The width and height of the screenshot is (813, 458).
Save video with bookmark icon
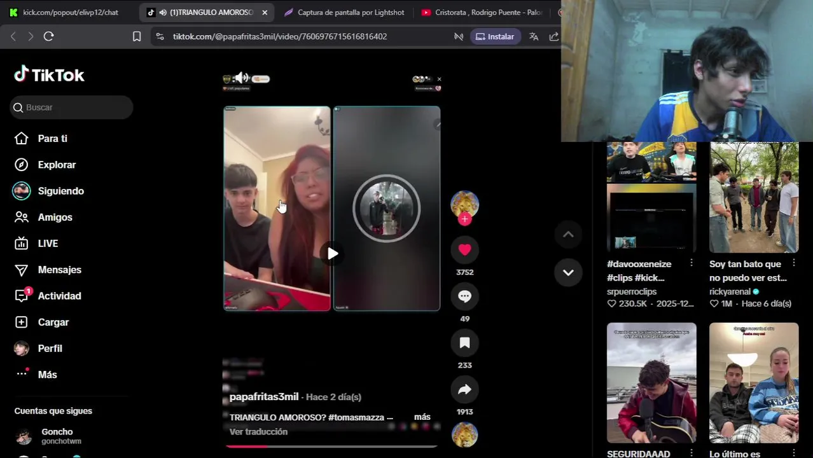pos(464,343)
